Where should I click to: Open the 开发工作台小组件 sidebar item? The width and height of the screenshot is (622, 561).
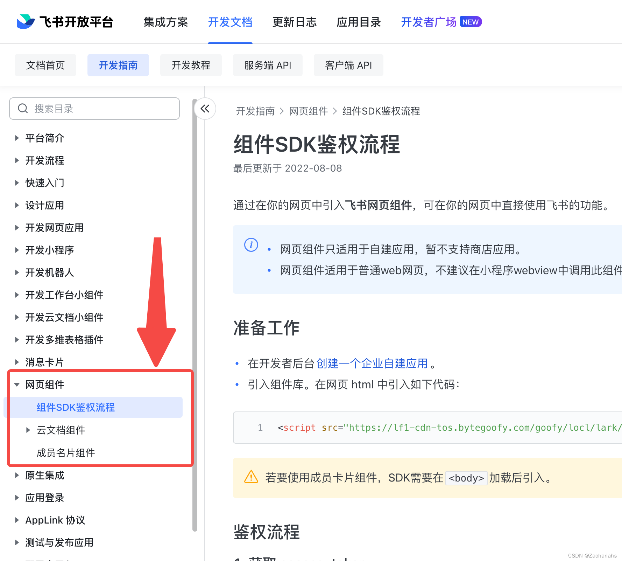pos(64,295)
